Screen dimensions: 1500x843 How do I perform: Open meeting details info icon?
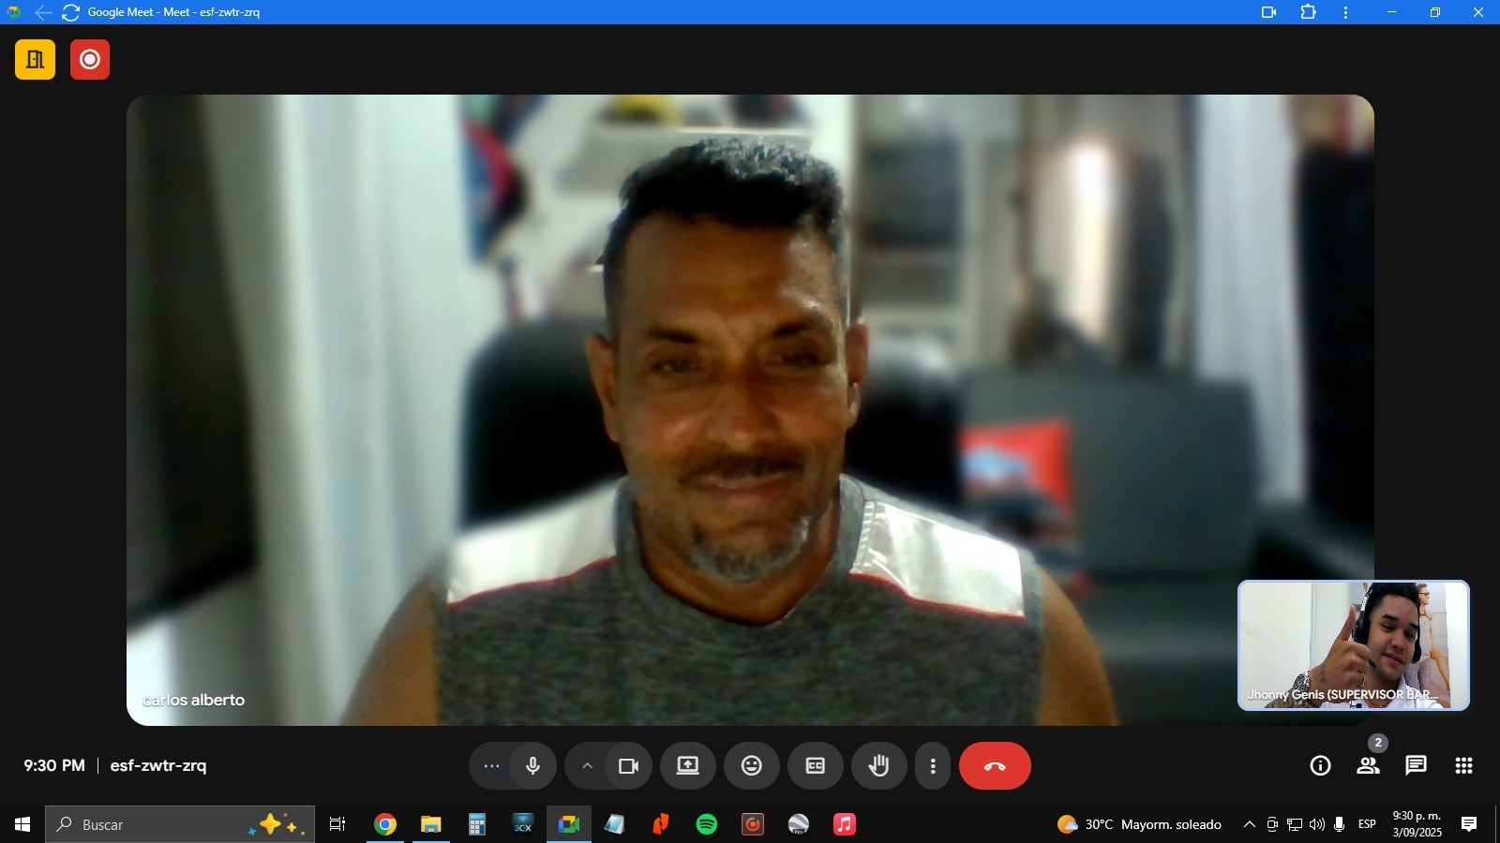click(x=1320, y=766)
